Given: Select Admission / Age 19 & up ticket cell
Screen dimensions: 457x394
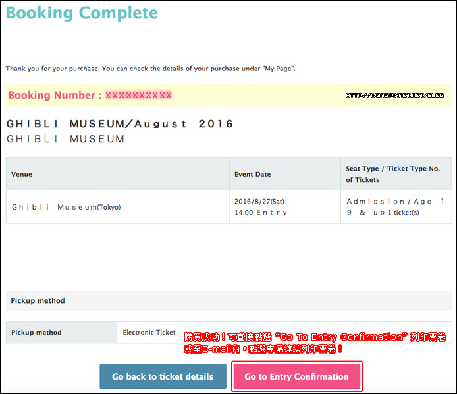Looking at the screenshot, I should pyautogui.click(x=395, y=207).
